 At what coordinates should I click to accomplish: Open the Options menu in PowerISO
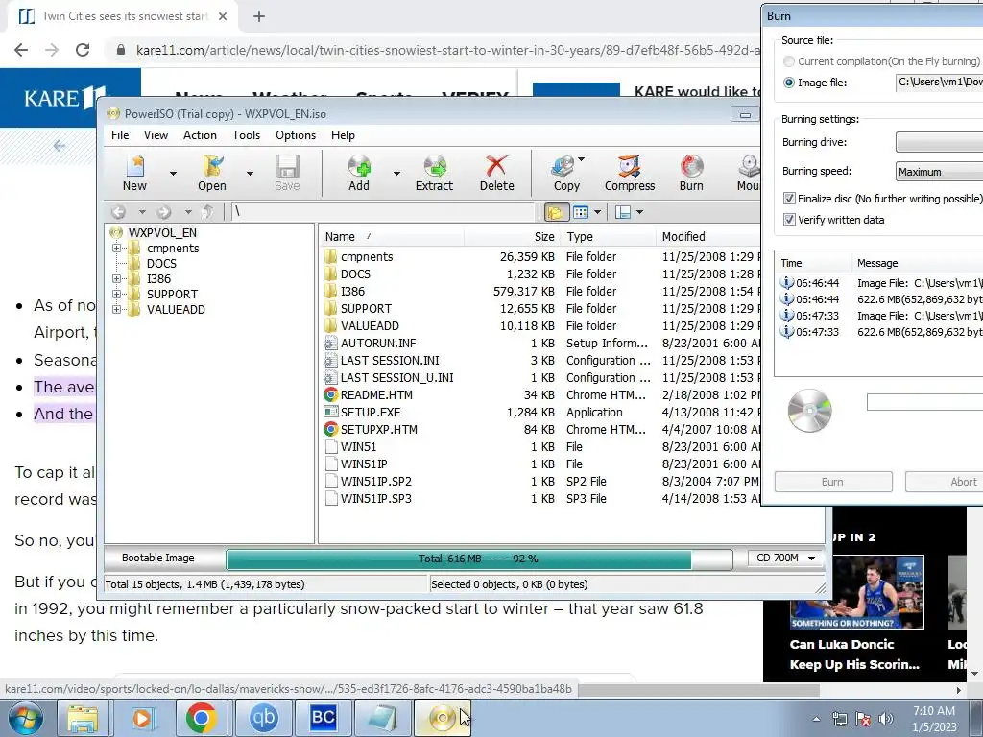tap(296, 135)
